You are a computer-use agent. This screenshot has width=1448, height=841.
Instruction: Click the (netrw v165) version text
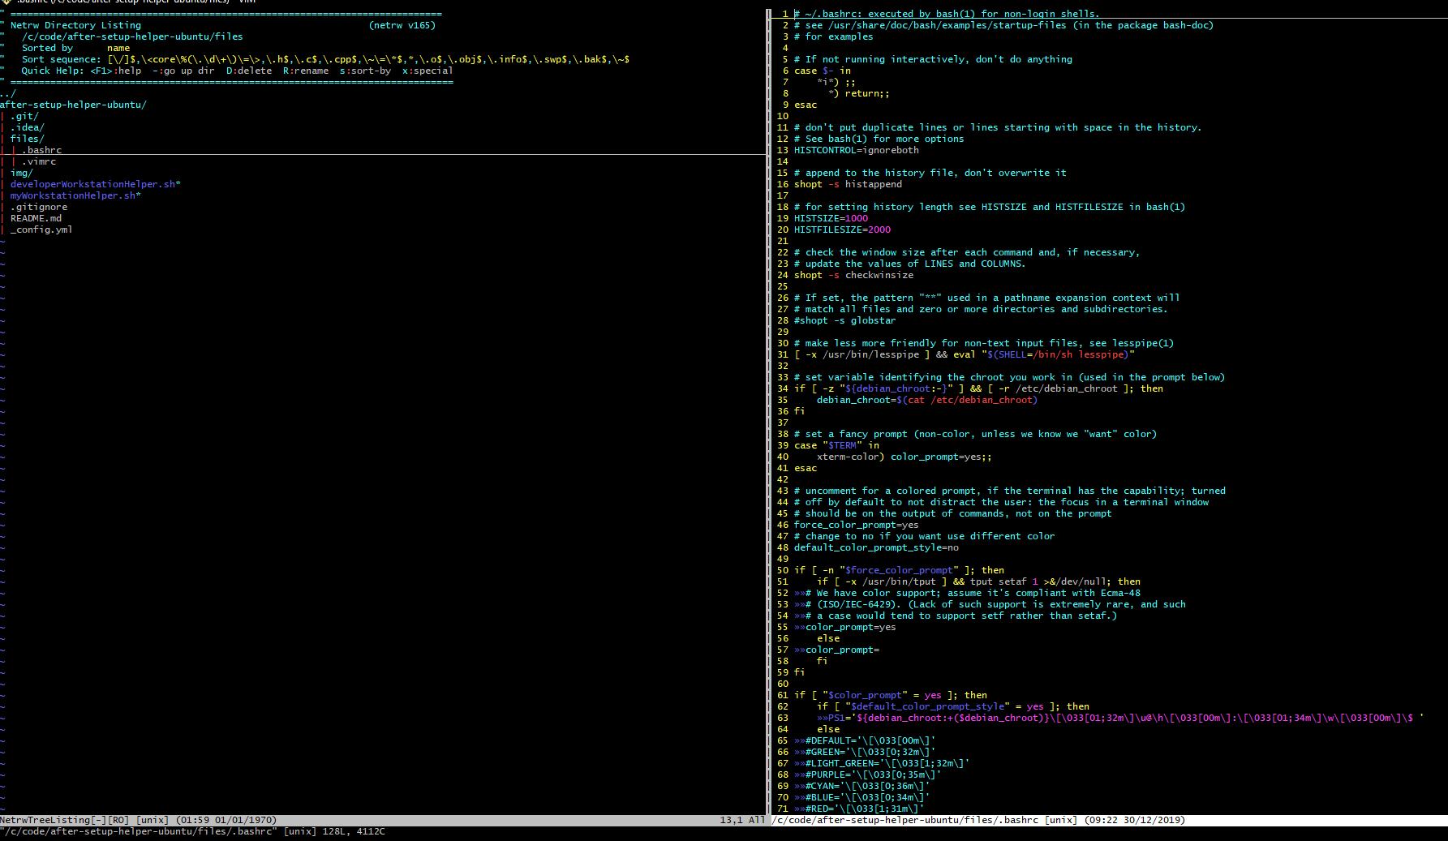tap(402, 25)
